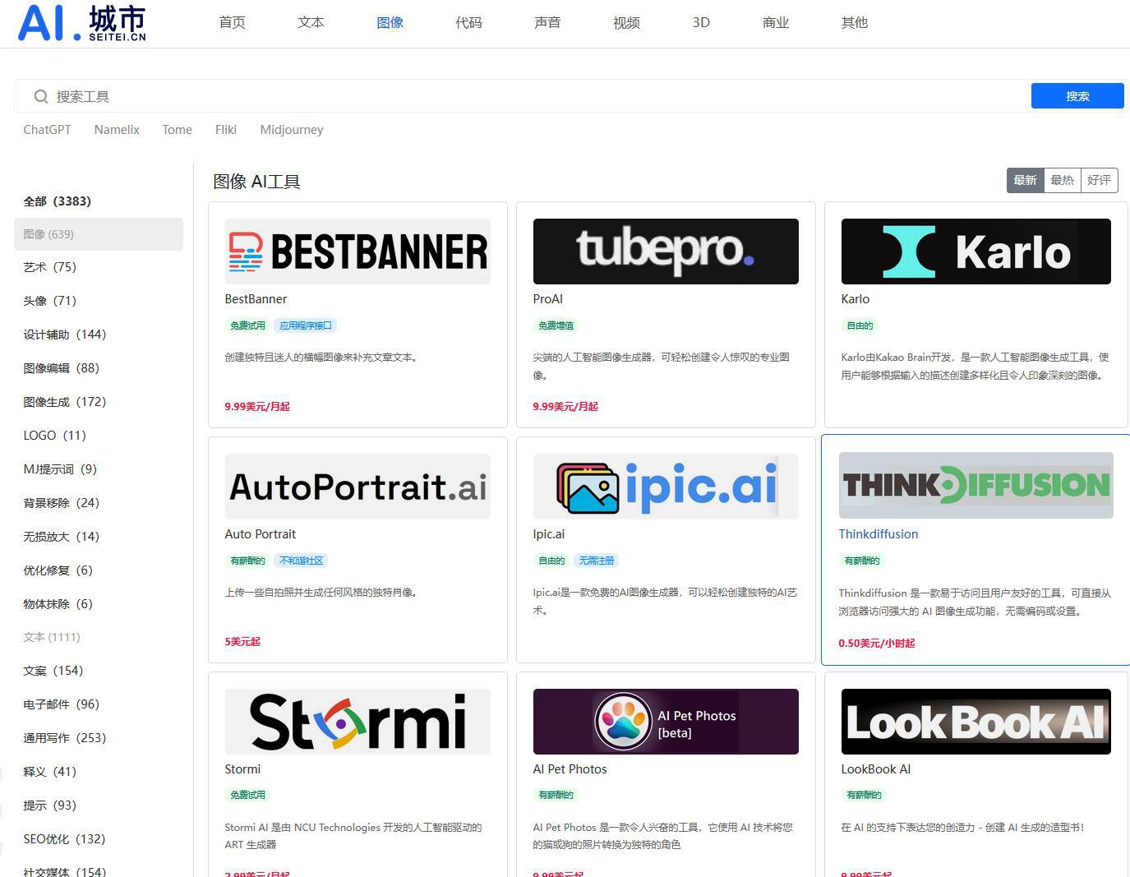Select 通用写作 (253) category
The width and height of the screenshot is (1130, 877).
65,738
